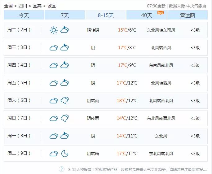Open the 40天 forecast tab
This screenshot has width=212, height=174.
pos(147,15)
